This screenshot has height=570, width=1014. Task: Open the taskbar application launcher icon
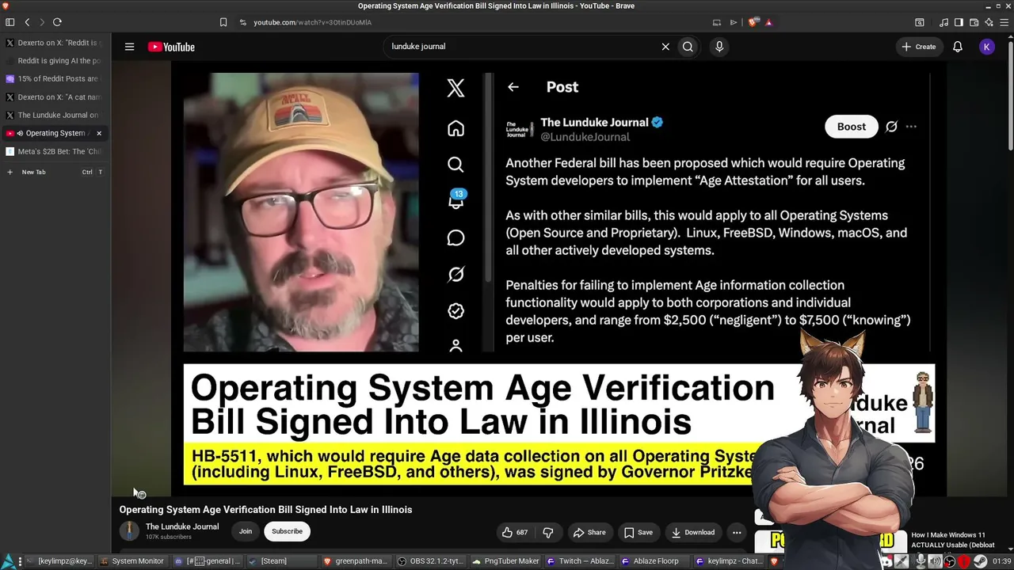pyautogui.click(x=7, y=561)
